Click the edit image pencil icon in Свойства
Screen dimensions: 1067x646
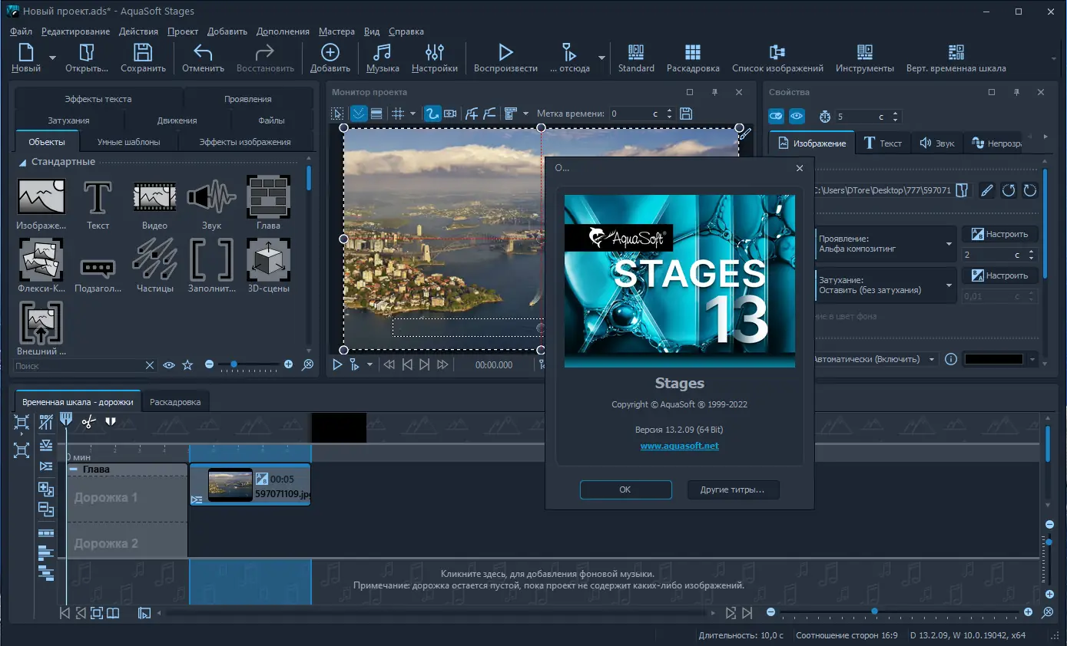pyautogui.click(x=986, y=190)
